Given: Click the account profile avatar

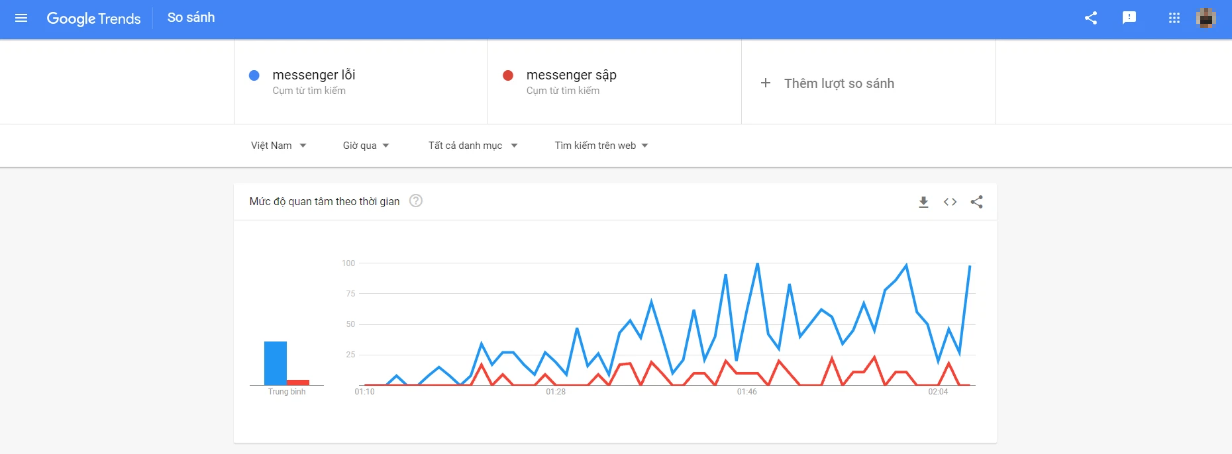Looking at the screenshot, I should [1206, 18].
